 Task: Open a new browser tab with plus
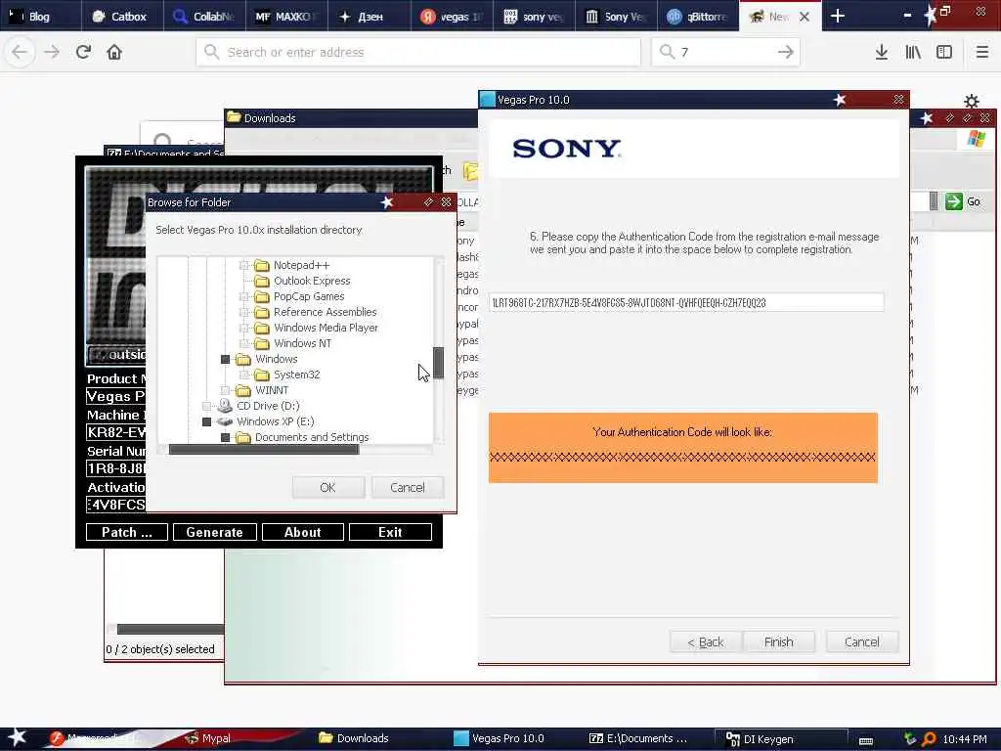pyautogui.click(x=838, y=16)
